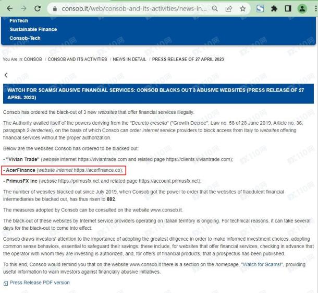Image resolution: width=318 pixels, height=293 pixels.
Task: Go back using the browser back arrow
Action: [10, 8]
